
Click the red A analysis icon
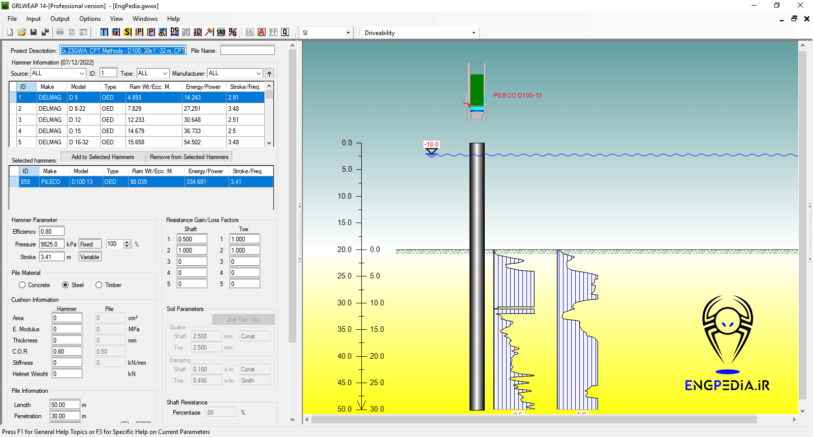point(262,32)
